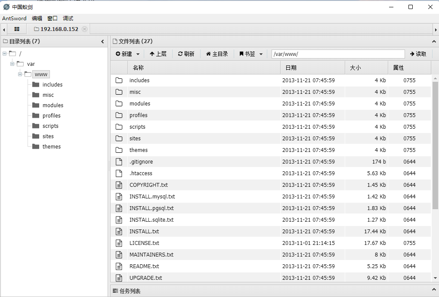Collapse the www tree node
Viewport: 439px width, 297px height.
20,74
